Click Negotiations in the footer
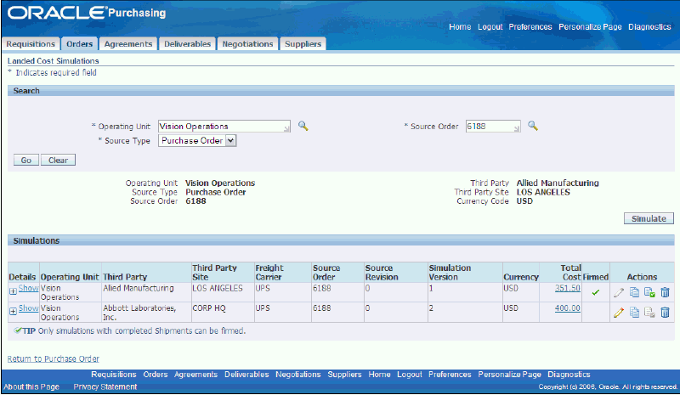 298,374
